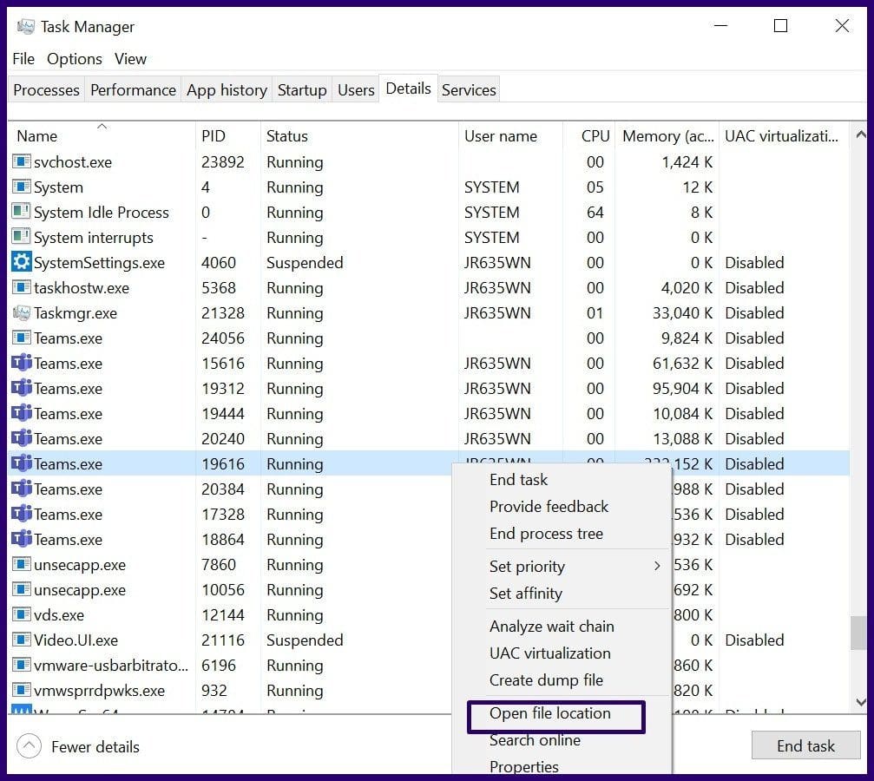Click the End task button at bottom
874x781 pixels.
coord(805,745)
